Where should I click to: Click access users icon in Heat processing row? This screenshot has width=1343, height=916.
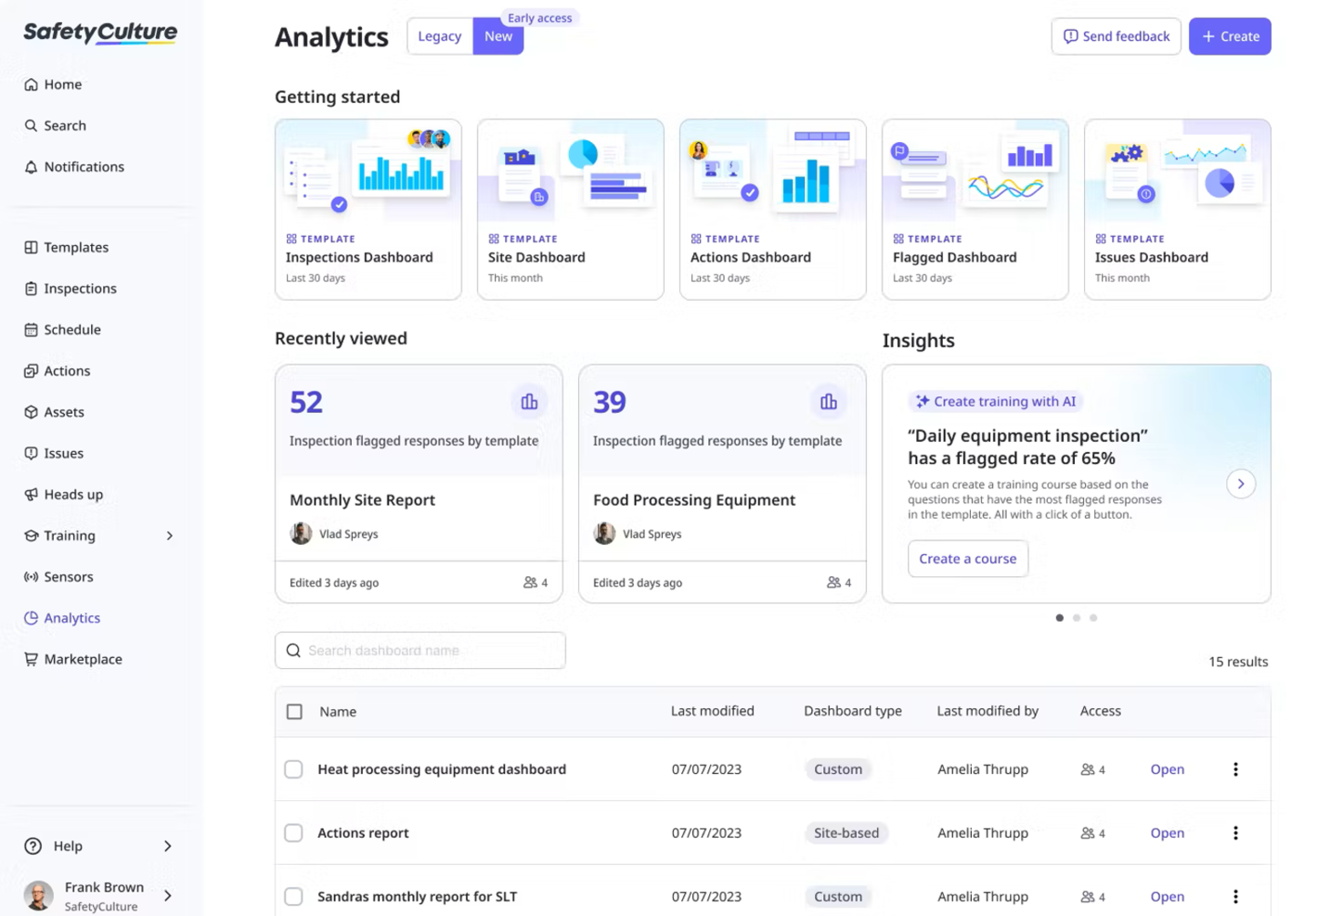coord(1088,769)
